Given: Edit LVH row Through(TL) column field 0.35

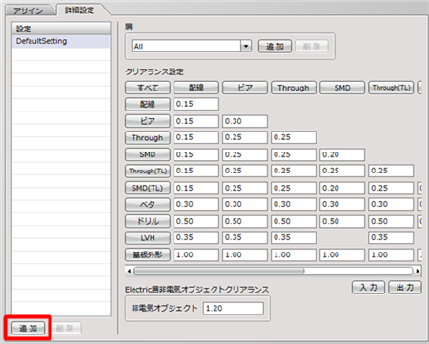Looking at the screenshot, I should click(x=391, y=237).
